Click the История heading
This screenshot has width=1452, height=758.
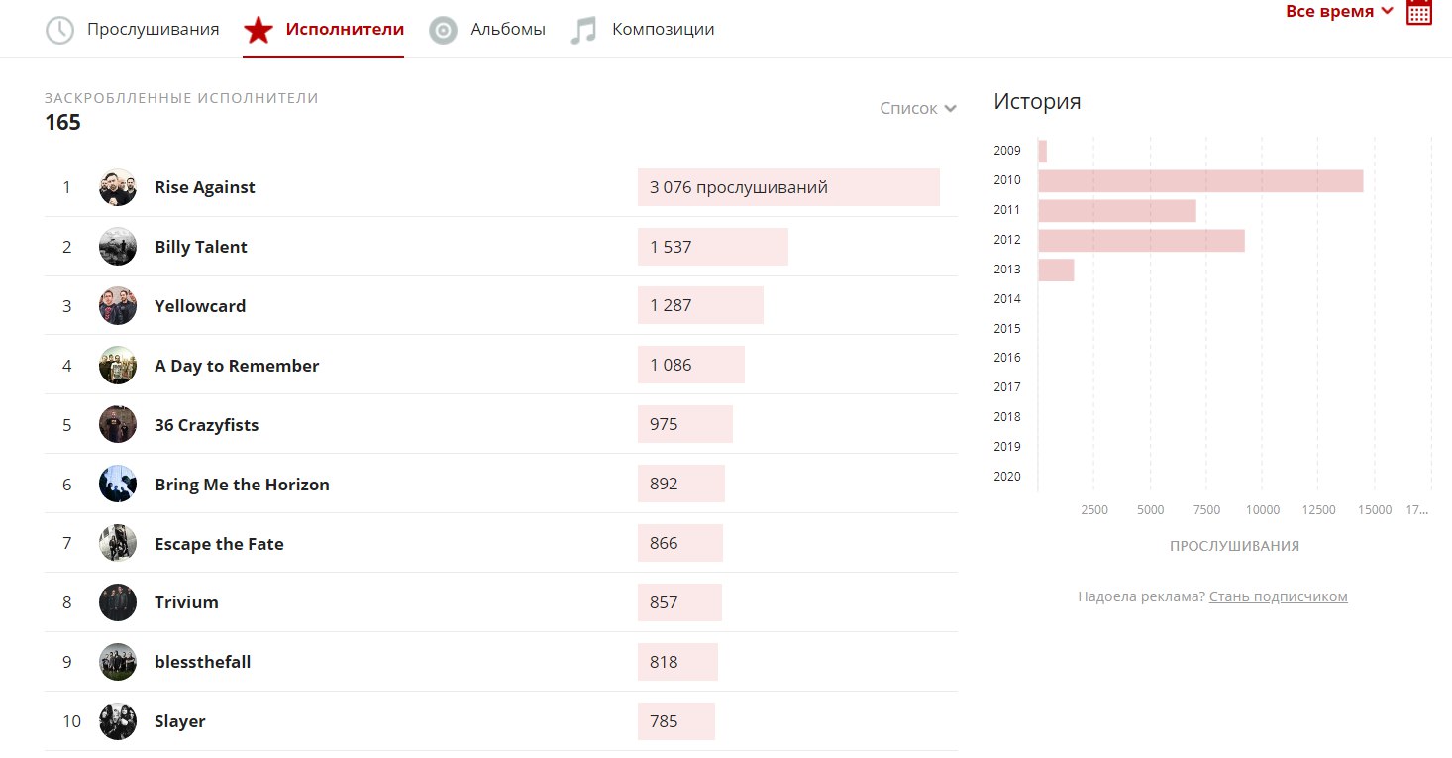[1037, 101]
